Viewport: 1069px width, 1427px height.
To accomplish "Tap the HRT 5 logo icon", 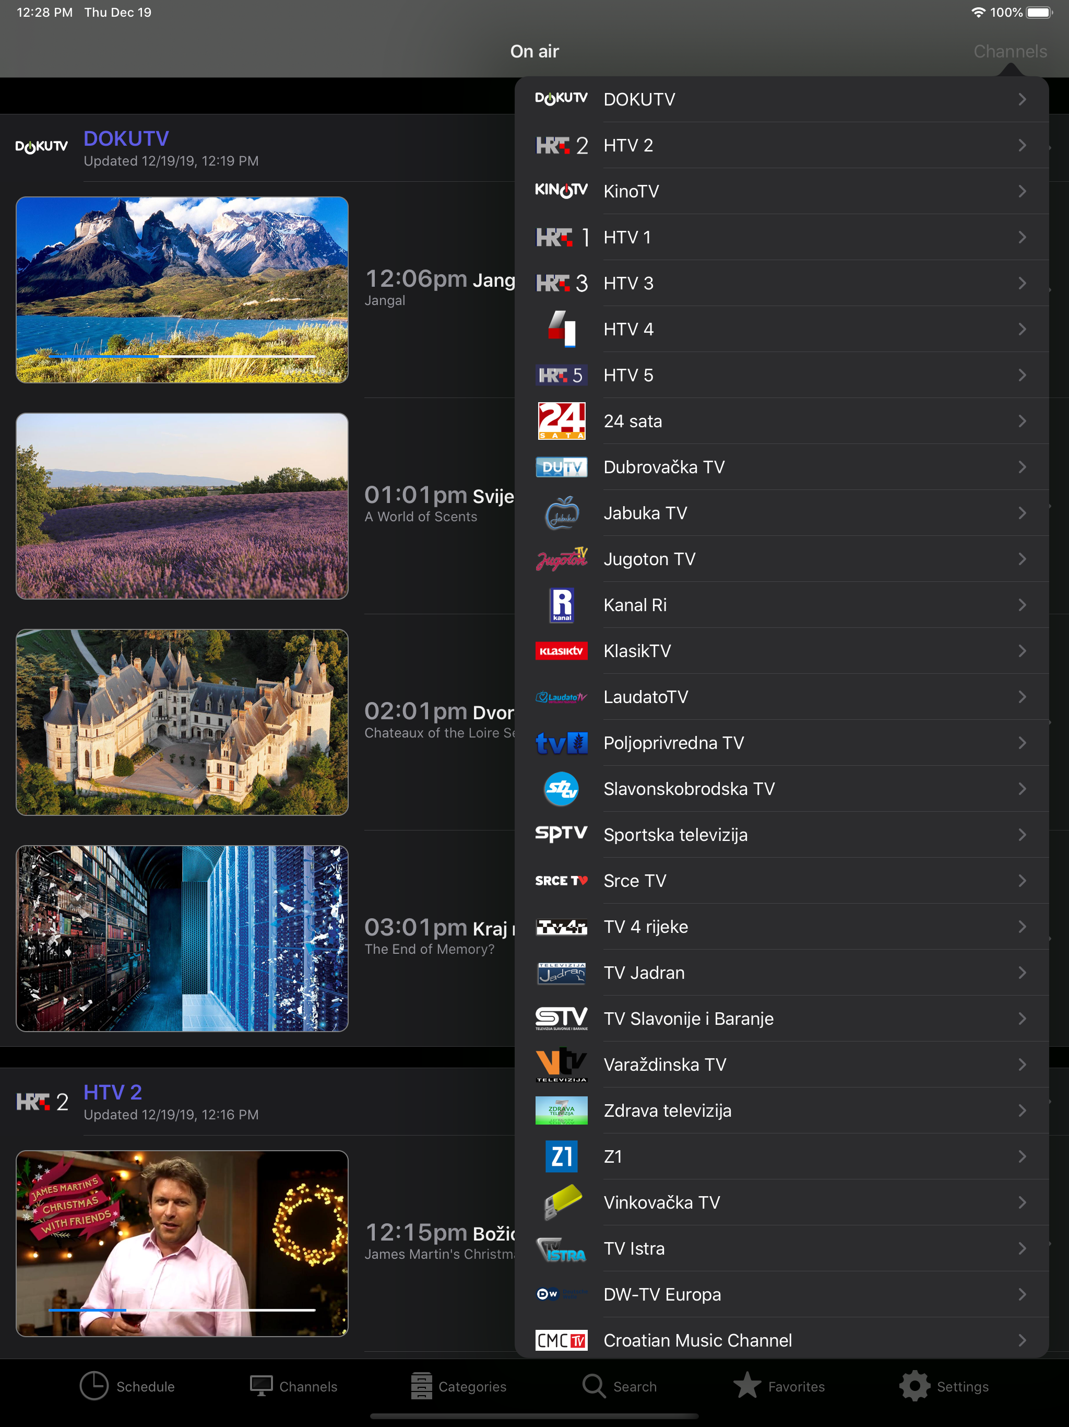I will 561,375.
